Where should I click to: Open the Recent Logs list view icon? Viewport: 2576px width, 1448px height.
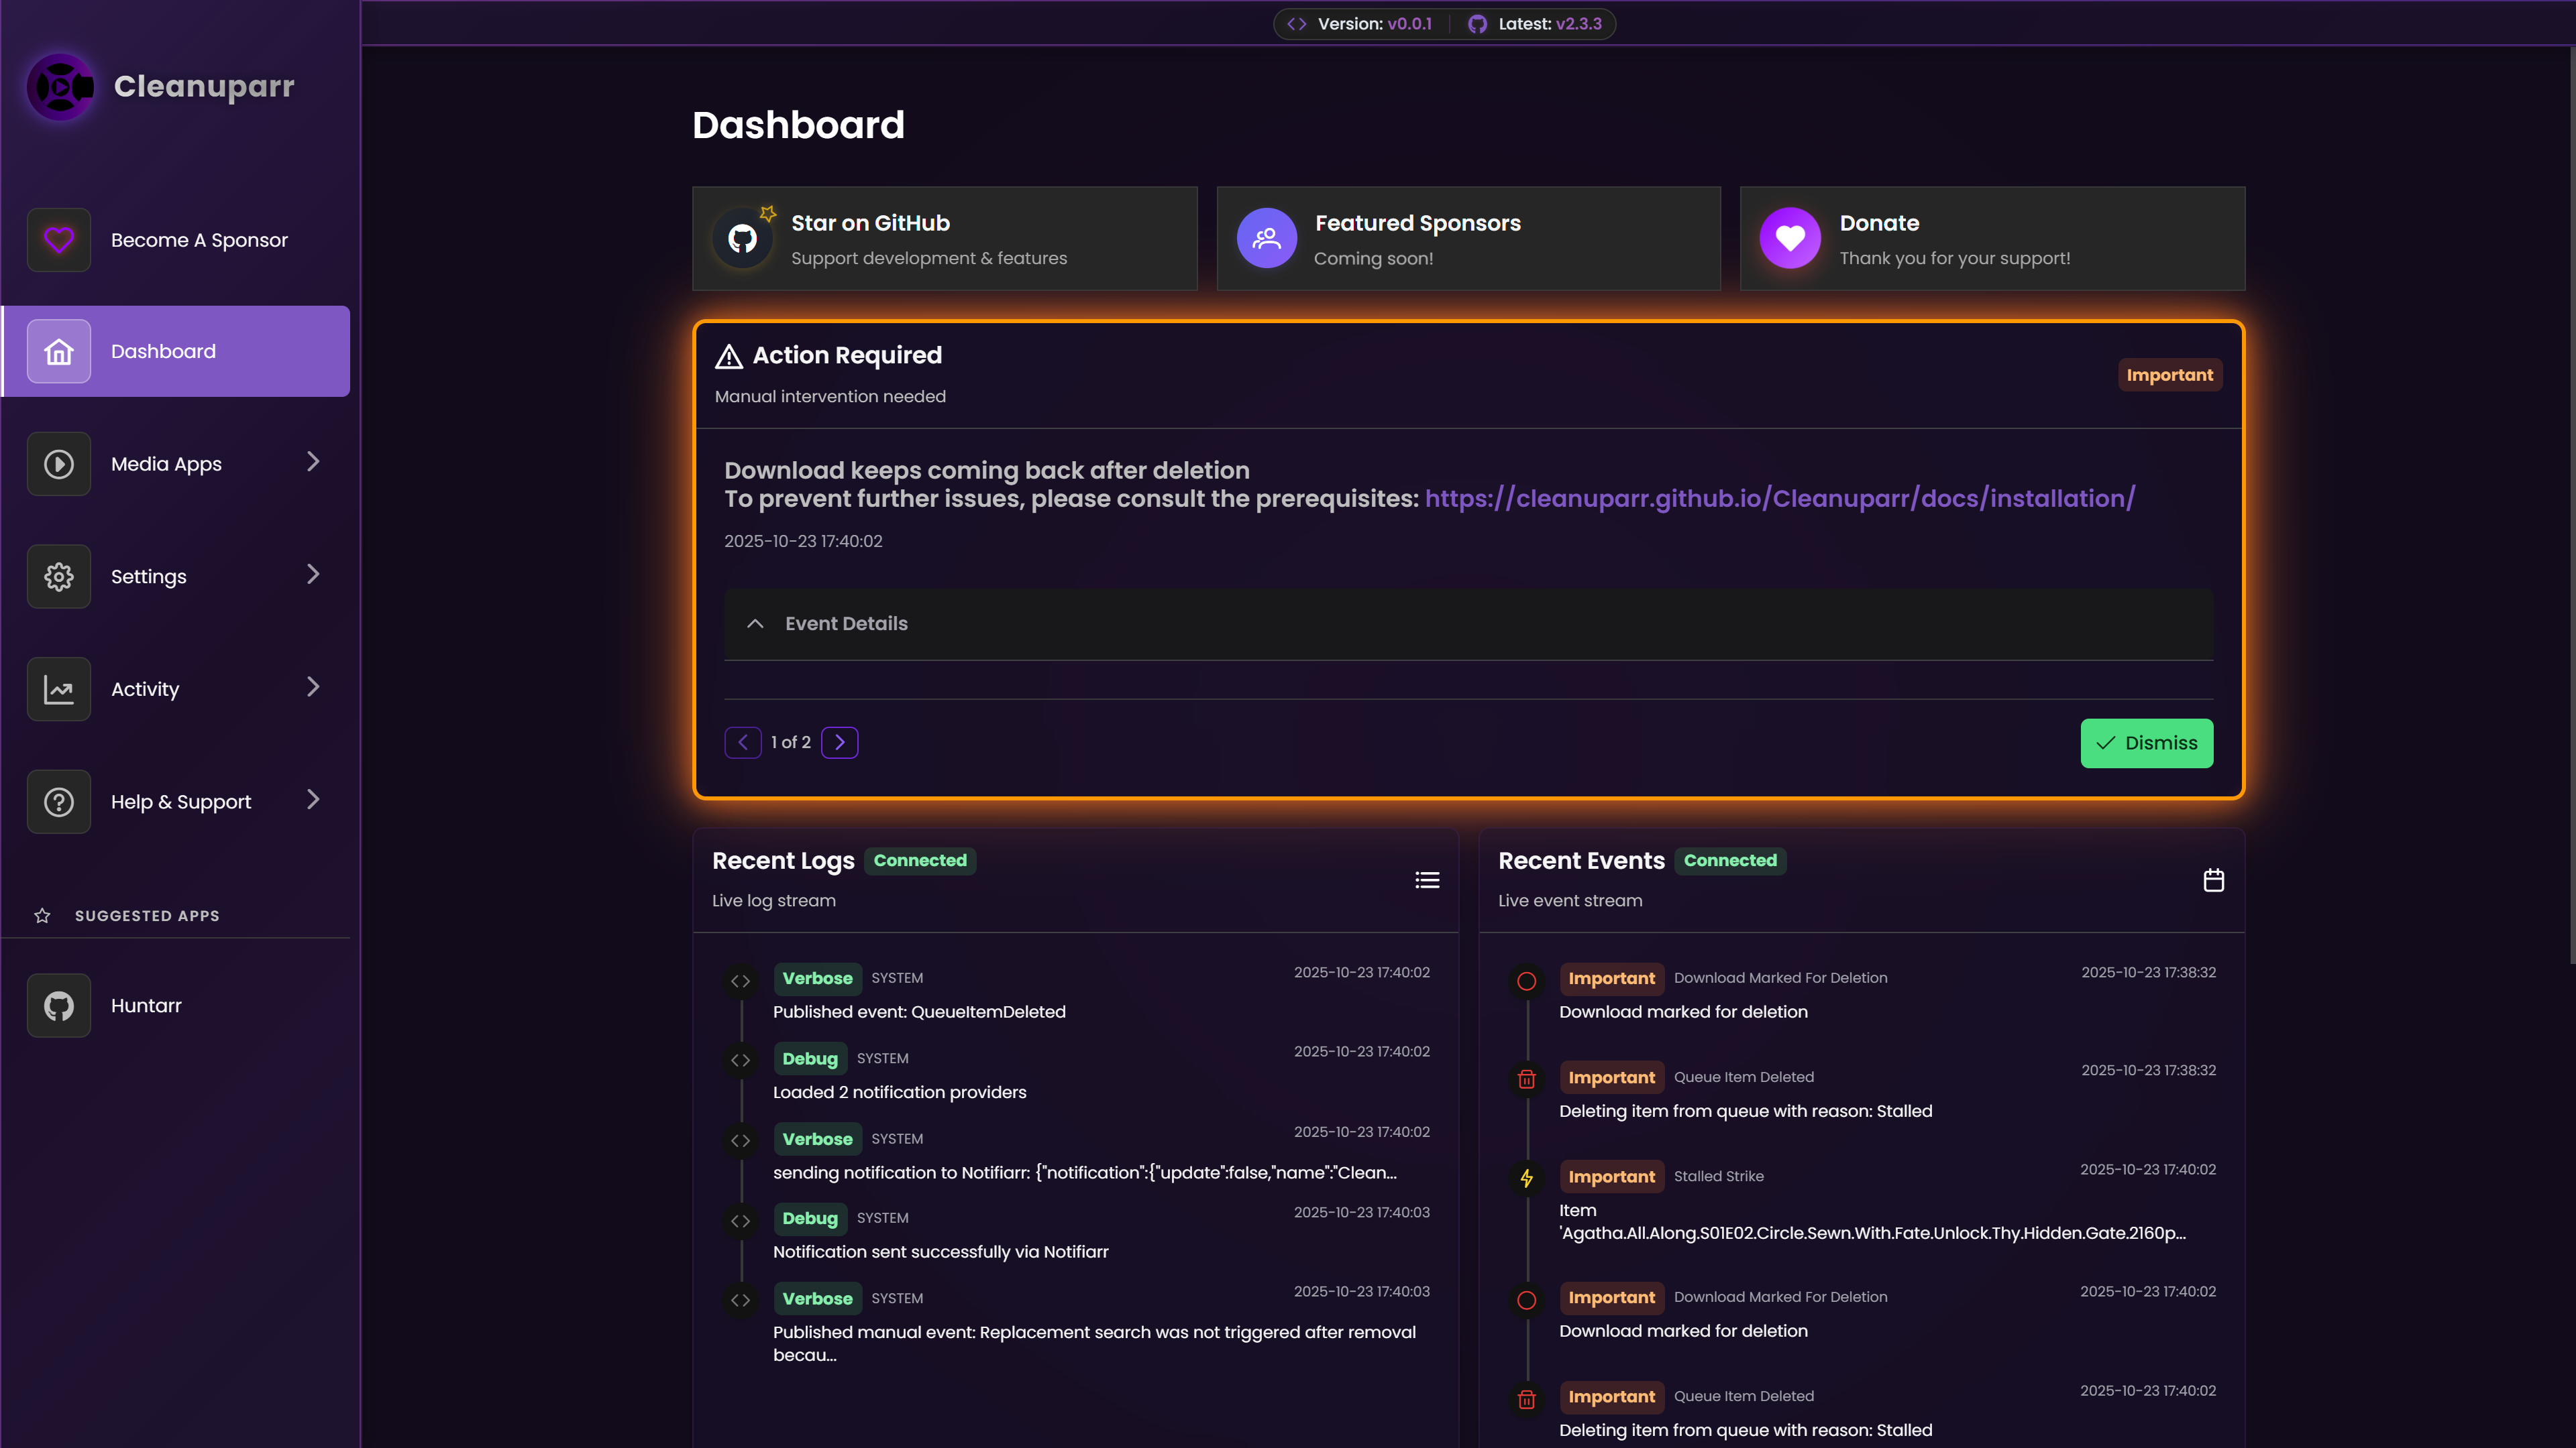coord(1427,880)
